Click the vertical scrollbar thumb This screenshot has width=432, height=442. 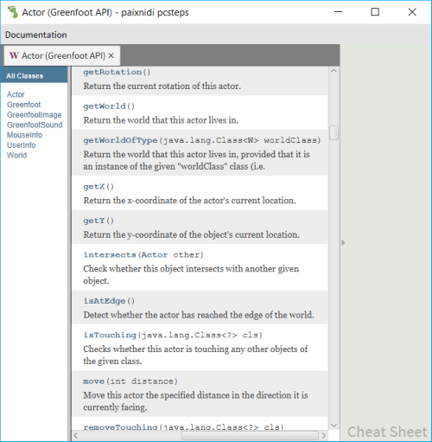coord(334,133)
